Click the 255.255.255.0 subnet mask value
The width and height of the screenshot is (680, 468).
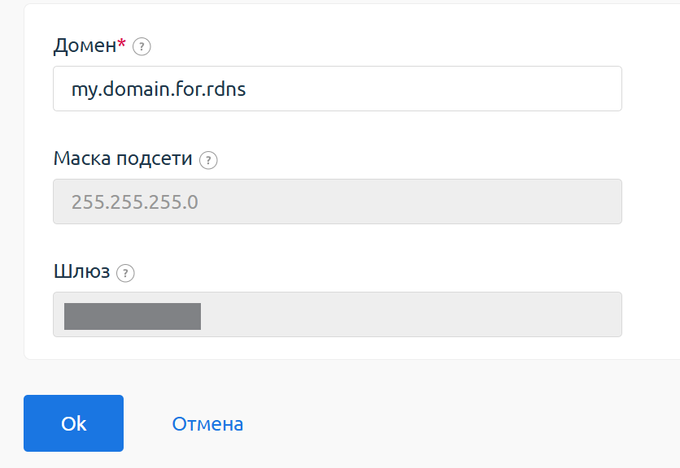(135, 201)
